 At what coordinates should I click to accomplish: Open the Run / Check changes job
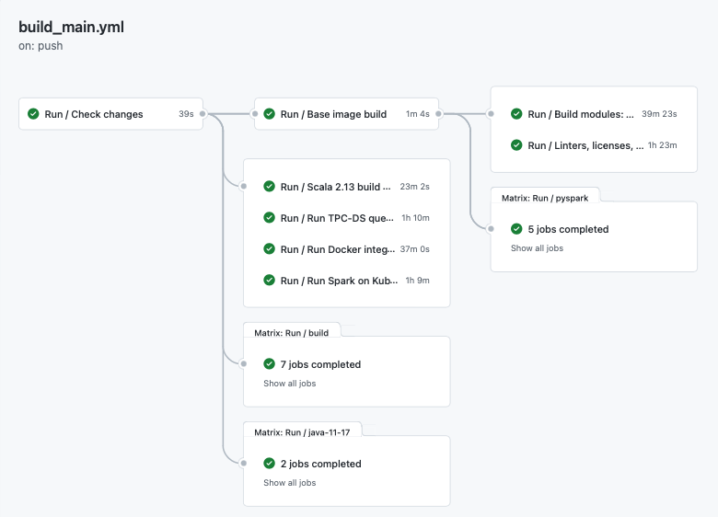94,114
